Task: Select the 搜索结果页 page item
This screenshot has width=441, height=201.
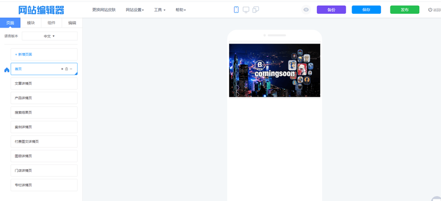Action: tap(44, 112)
